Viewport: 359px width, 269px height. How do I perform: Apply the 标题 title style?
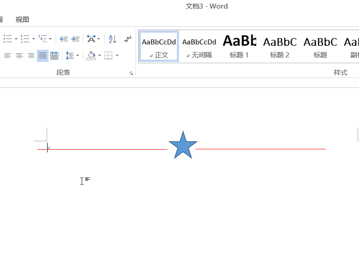tap(320, 47)
